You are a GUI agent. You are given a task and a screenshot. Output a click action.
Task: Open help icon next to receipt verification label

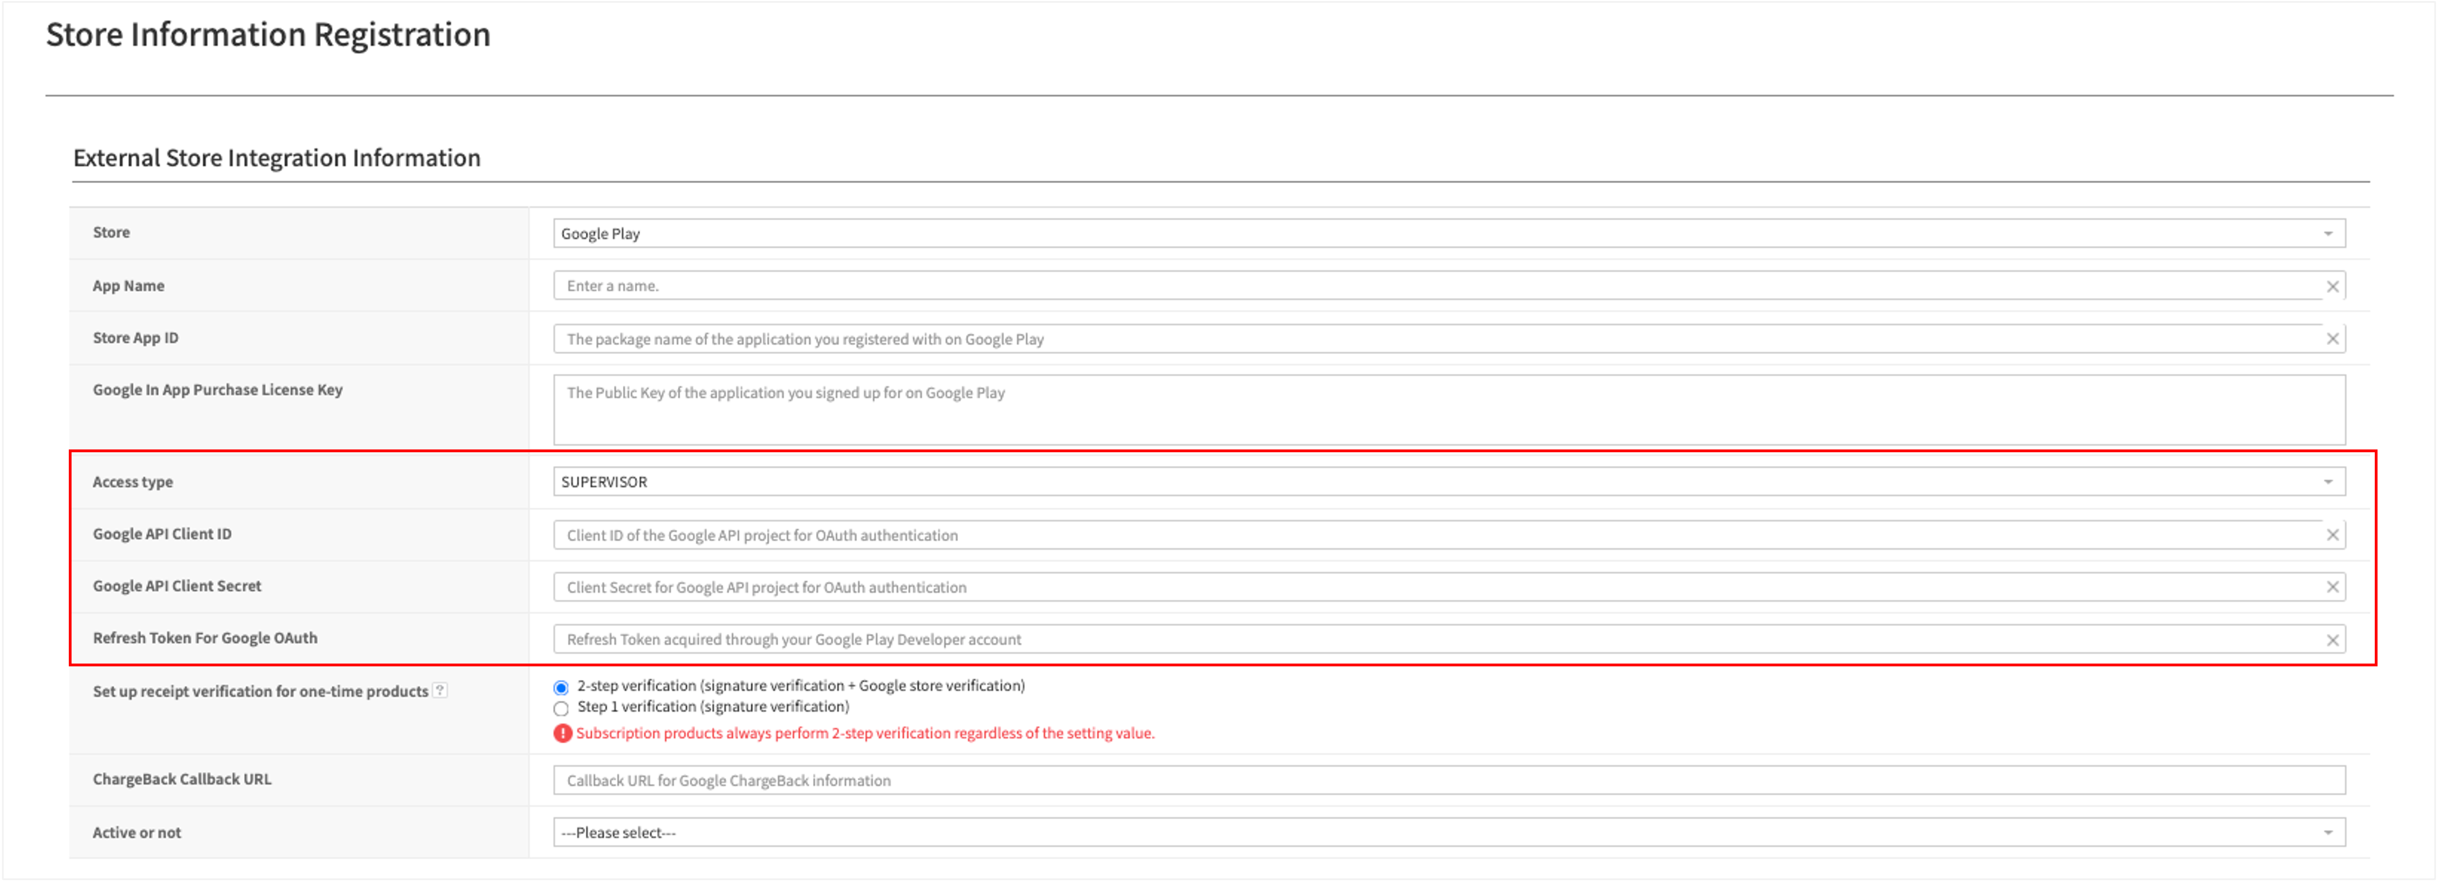point(440,691)
